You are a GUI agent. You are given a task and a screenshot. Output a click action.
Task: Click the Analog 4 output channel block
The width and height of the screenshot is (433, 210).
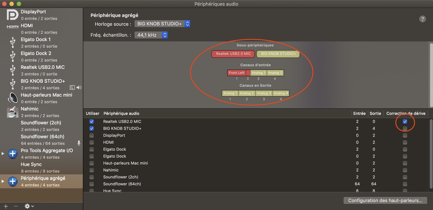tap(281, 93)
